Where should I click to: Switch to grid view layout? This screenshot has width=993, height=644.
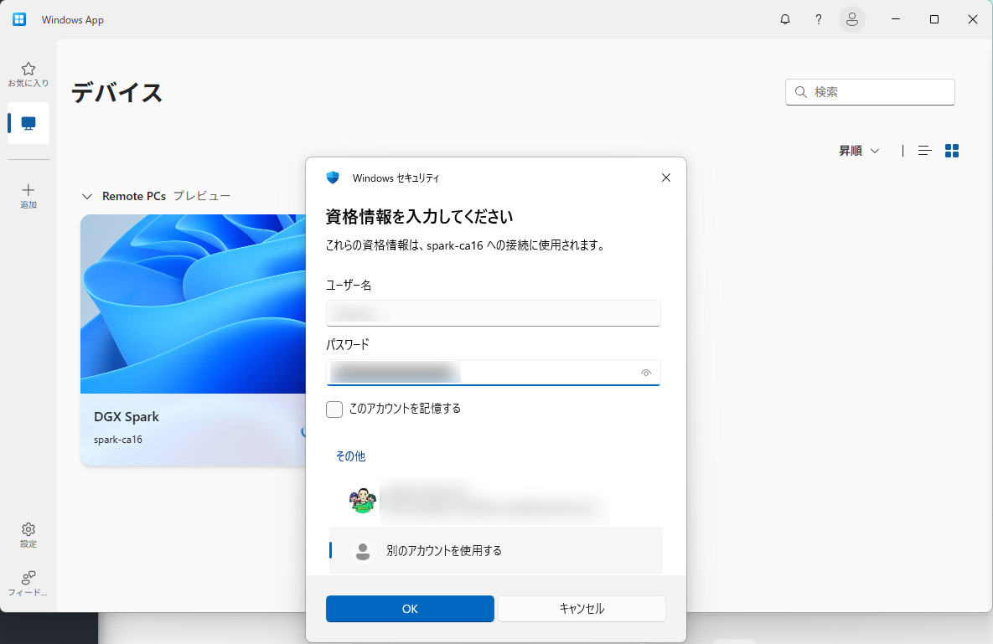click(951, 151)
